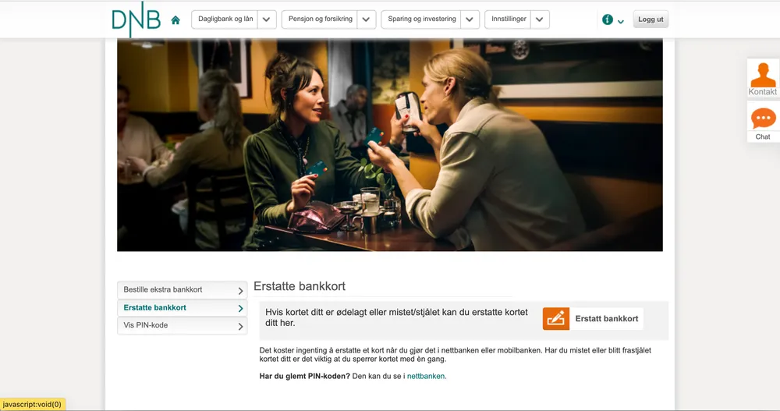Viewport: 780px width, 411px height.
Task: Click the restaurant banner image
Action: 389,145
